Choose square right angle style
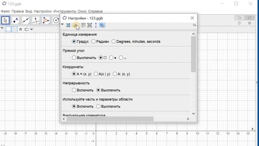The width and height of the screenshot is (259, 146). tap(102, 58)
